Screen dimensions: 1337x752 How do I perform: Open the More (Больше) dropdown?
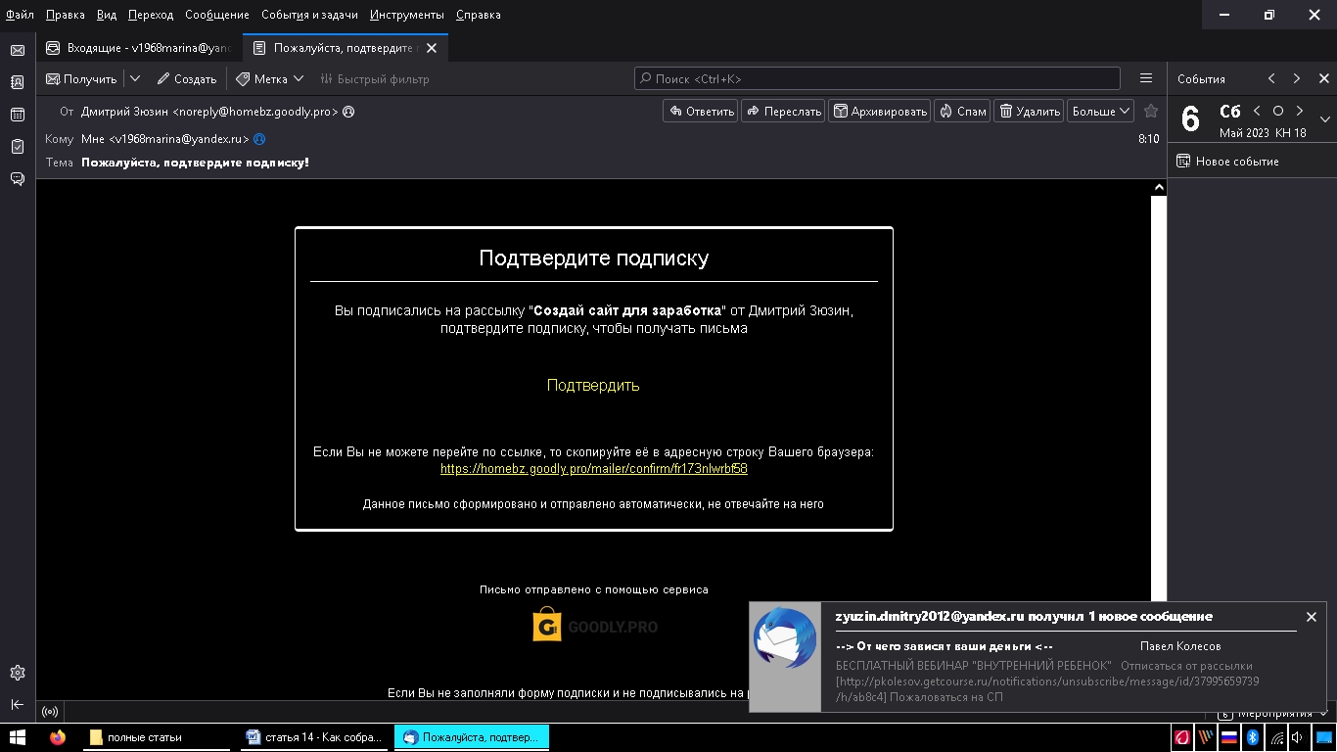pyautogui.click(x=1101, y=112)
